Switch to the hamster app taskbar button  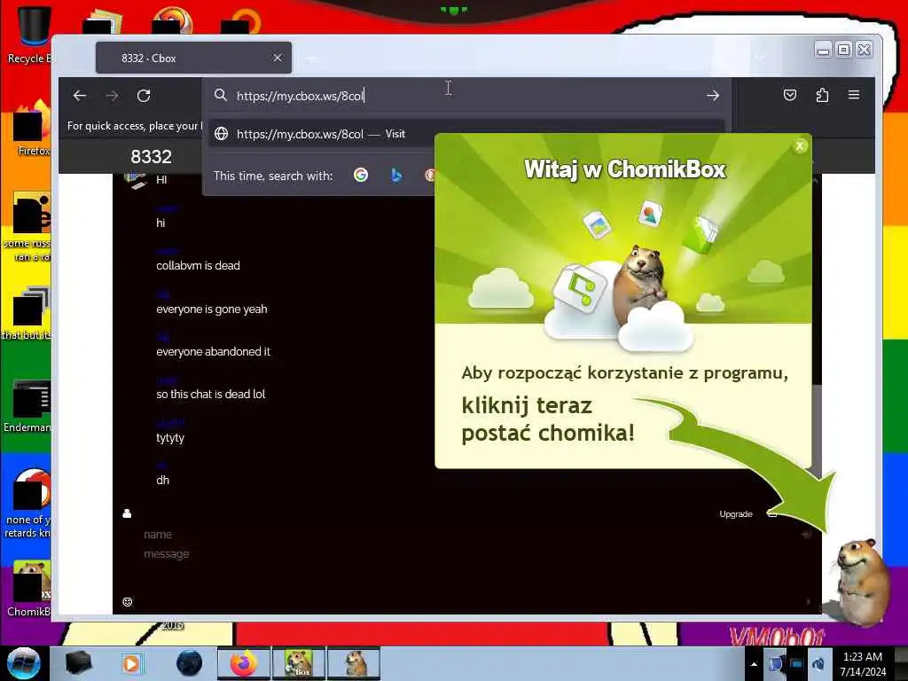coord(354,663)
